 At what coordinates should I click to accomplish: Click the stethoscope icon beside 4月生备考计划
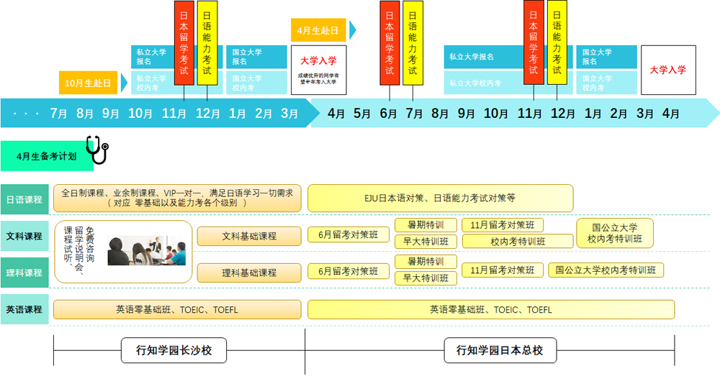click(x=96, y=150)
